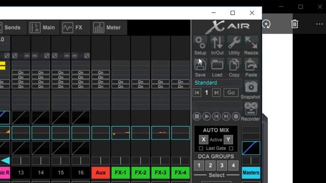This screenshot has width=326, height=183.
Task: Maximize the X AIR window
Action: [x=233, y=13]
